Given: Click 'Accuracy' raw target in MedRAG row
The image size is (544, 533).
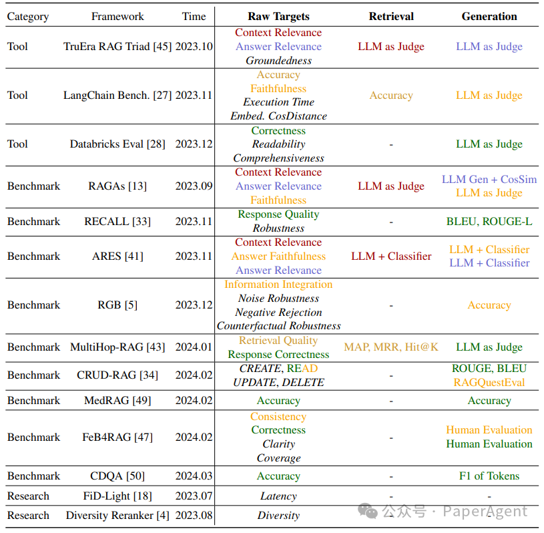Looking at the screenshot, I should click(x=278, y=401).
